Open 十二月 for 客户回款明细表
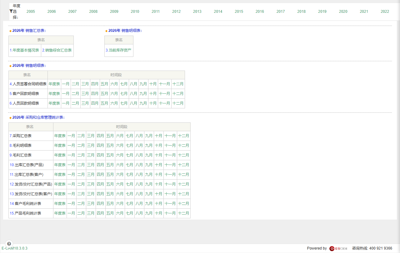Screen dimensions: 400x253 (178, 94)
